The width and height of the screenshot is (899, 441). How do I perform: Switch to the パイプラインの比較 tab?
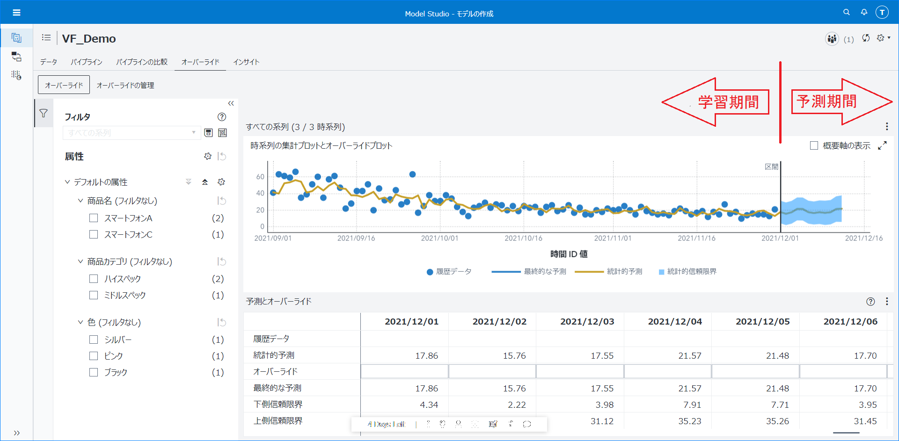142,62
